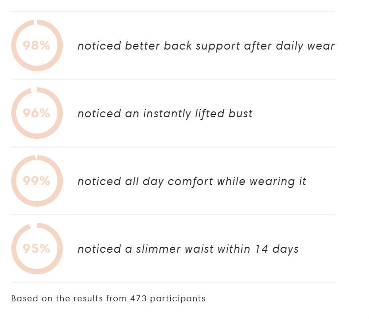Select the progress ring arc around 99%
Viewport: 369px width, 319px height.
pos(60,181)
